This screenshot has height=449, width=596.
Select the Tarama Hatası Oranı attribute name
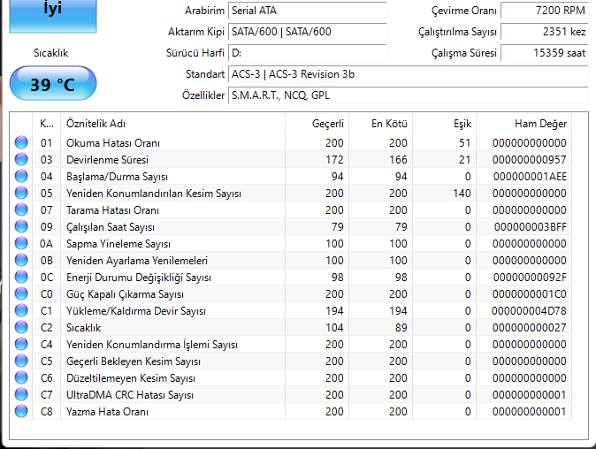[x=112, y=210]
